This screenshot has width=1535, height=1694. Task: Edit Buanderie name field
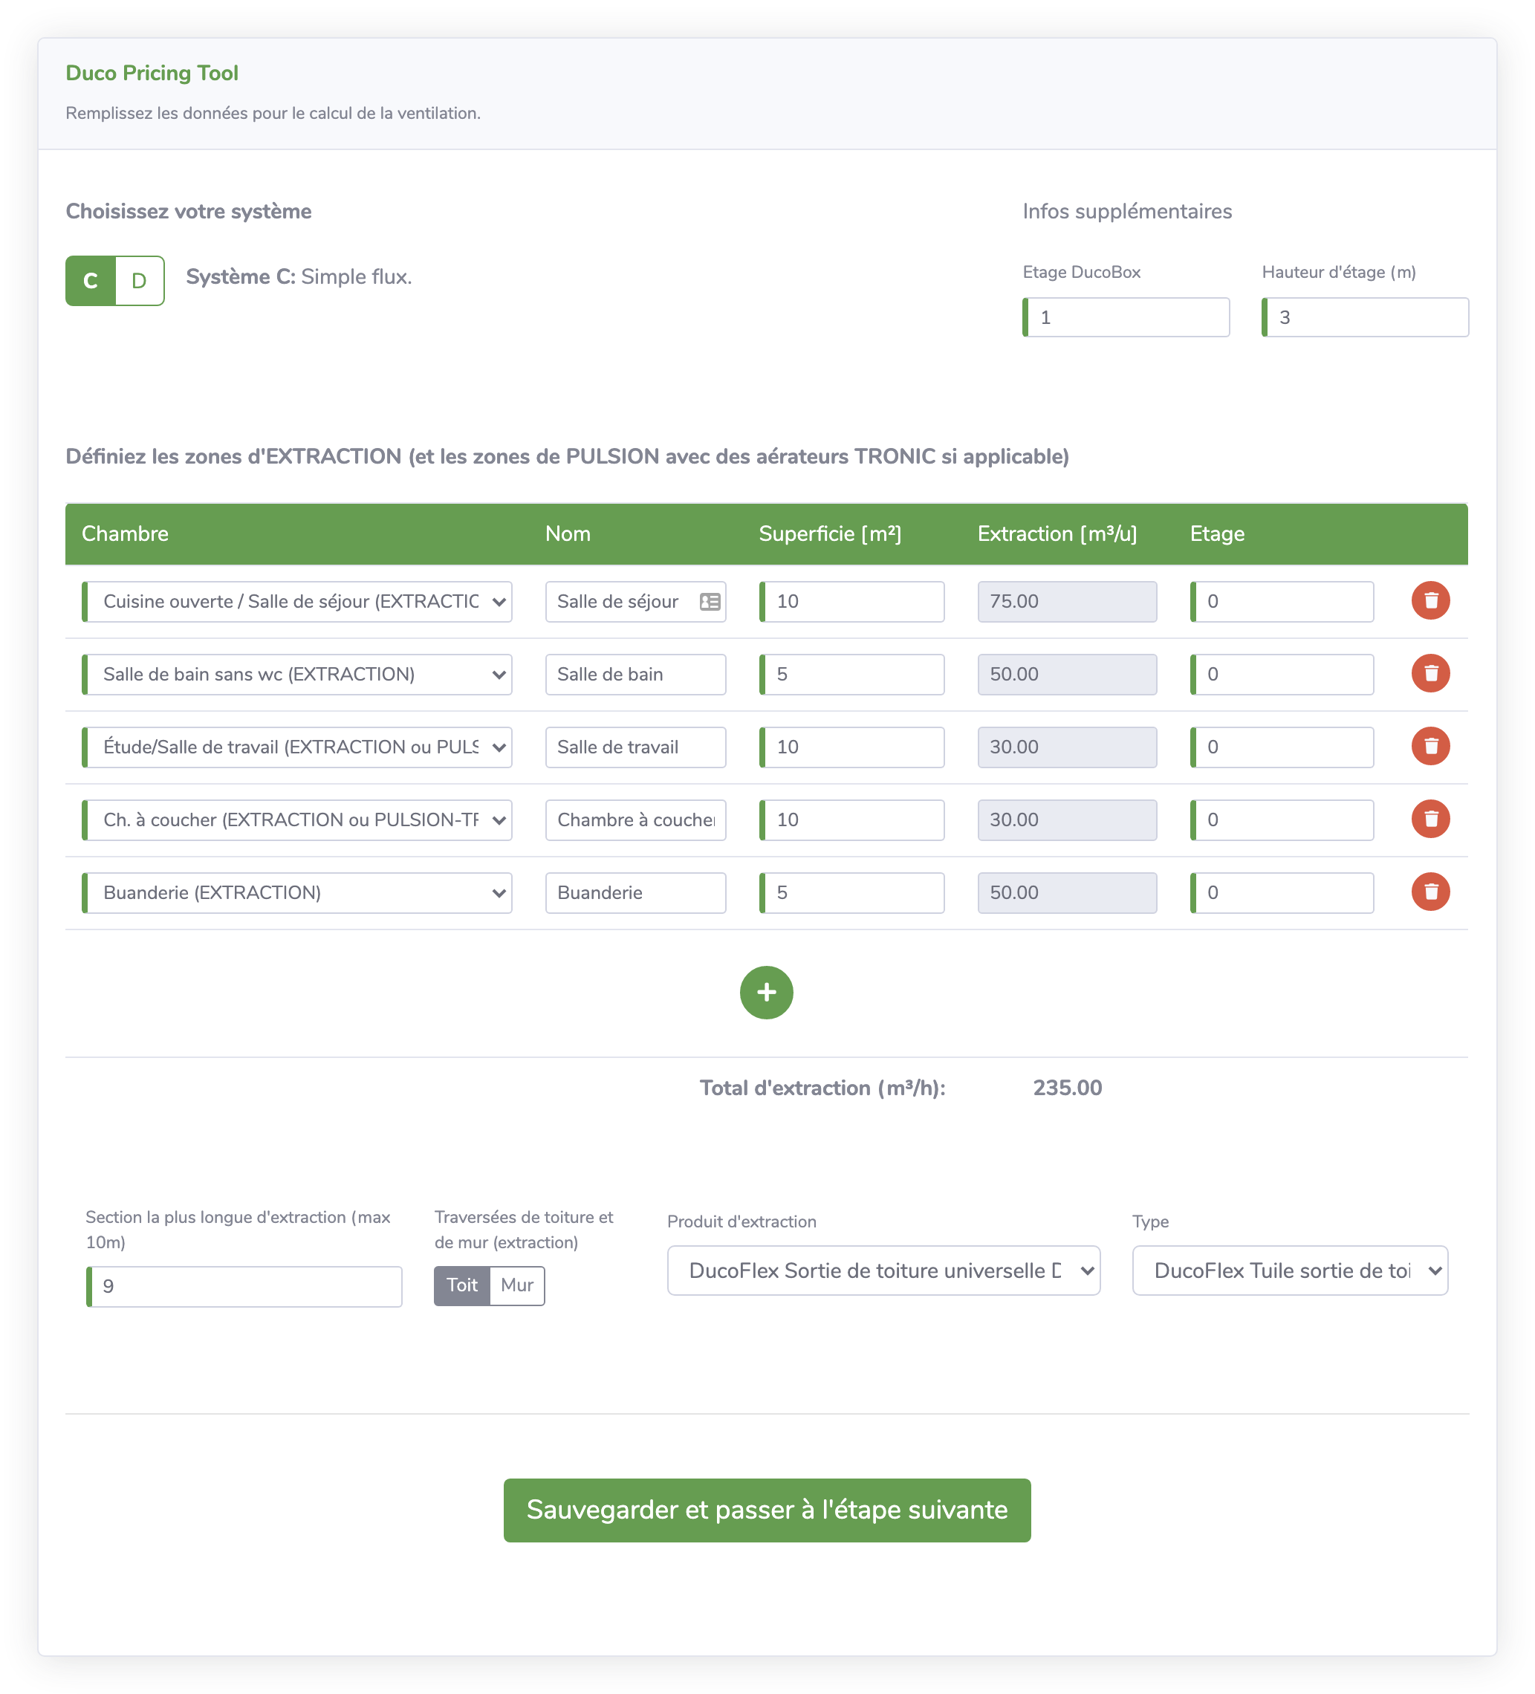point(636,893)
